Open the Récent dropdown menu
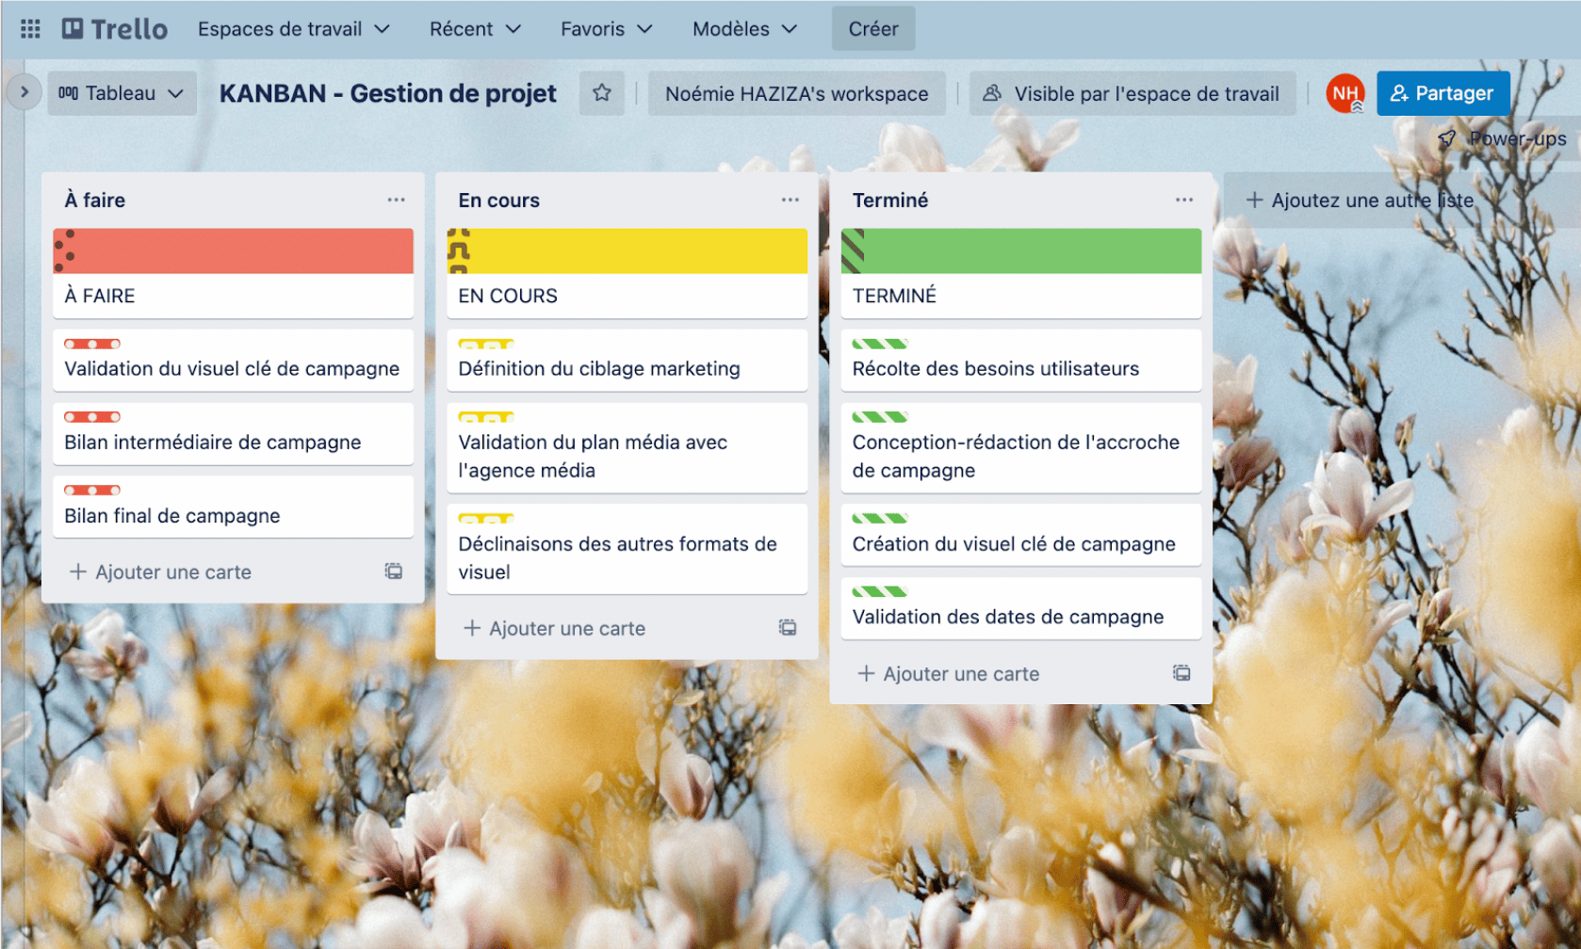The width and height of the screenshot is (1581, 949). click(475, 29)
